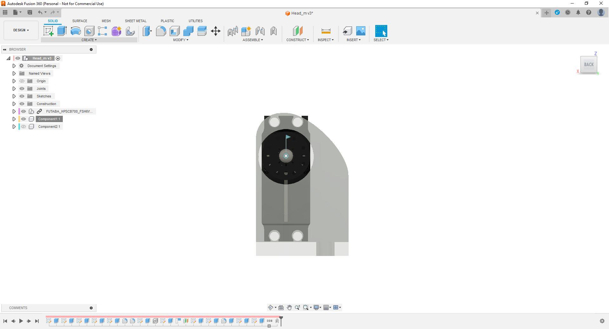Close the Head_m v3 document tab
609x329 pixels.
[x=537, y=13]
